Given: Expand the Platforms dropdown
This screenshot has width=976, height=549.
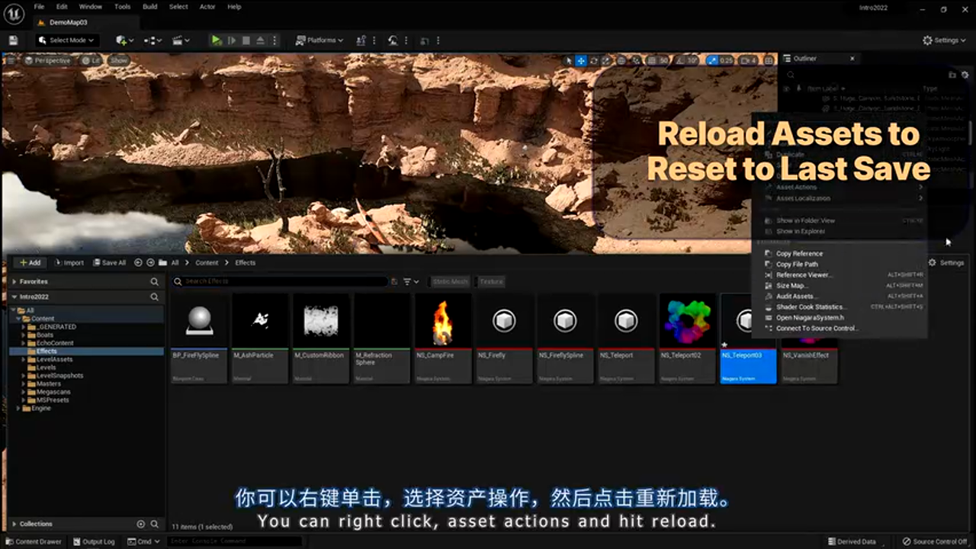Looking at the screenshot, I should (x=319, y=40).
